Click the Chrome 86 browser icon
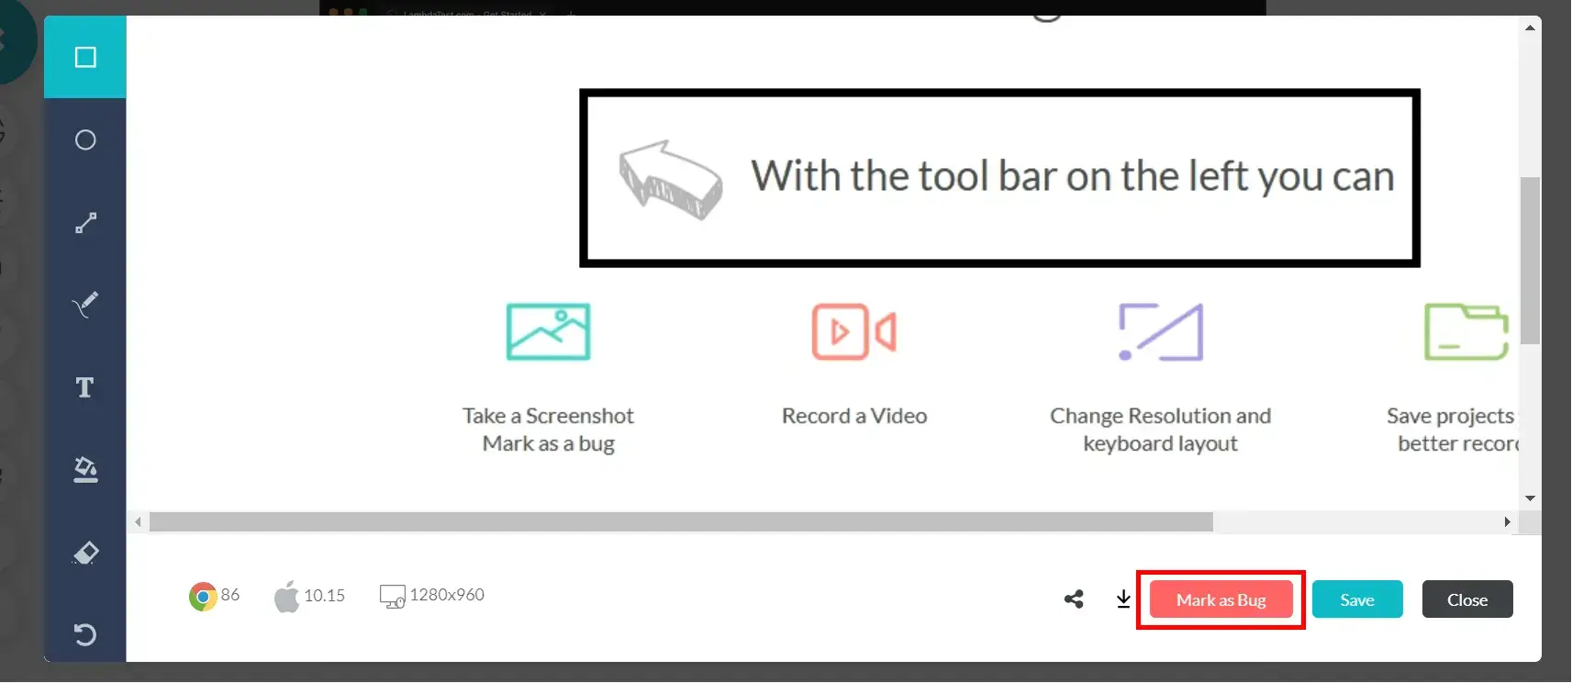 [x=203, y=597]
